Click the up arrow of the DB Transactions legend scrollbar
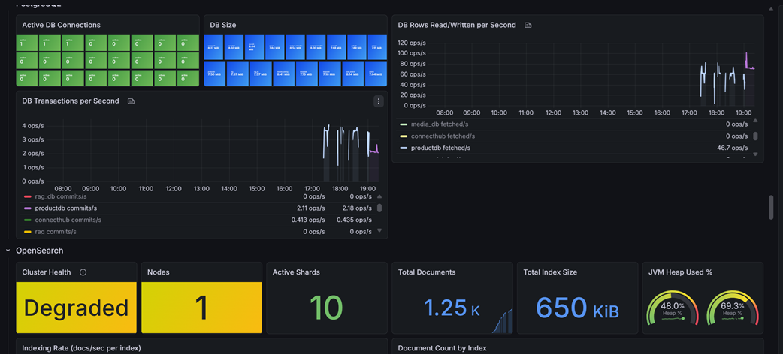Viewport: 783px width, 354px height. (x=379, y=197)
